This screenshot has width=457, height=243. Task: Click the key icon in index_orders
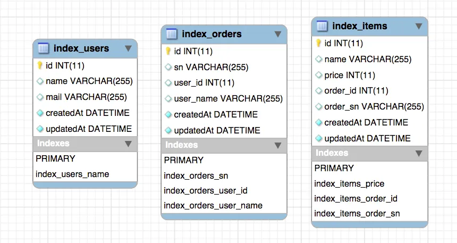(168, 51)
